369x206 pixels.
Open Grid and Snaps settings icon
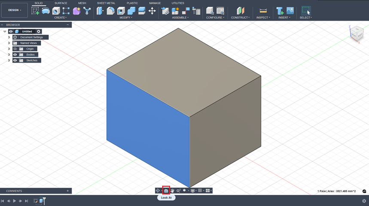click(x=200, y=191)
